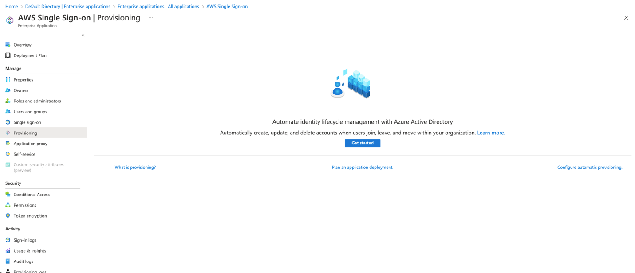
Task: Open 'Plan an application deployment' link
Action: (x=363, y=168)
